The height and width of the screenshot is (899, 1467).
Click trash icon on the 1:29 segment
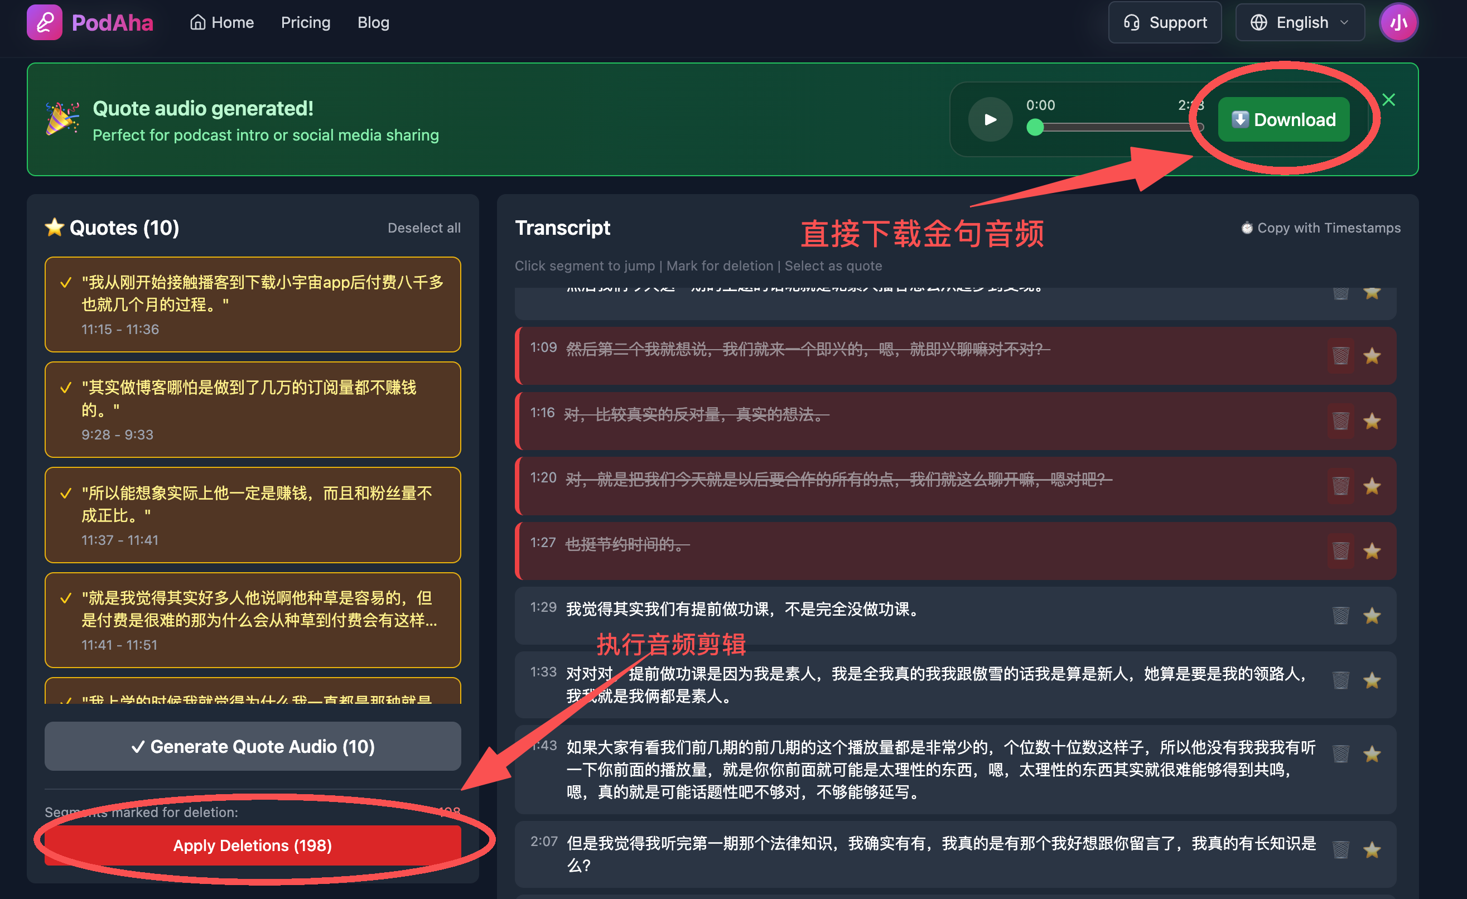pos(1340,616)
